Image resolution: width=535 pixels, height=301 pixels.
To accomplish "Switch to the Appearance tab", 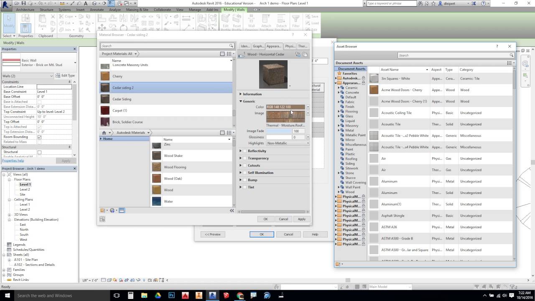I will pyautogui.click(x=274, y=46).
